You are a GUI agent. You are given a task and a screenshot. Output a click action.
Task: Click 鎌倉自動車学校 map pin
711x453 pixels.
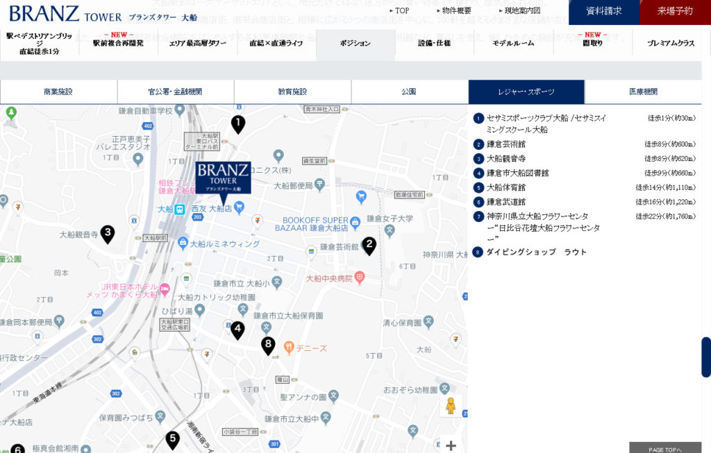[x=180, y=110]
